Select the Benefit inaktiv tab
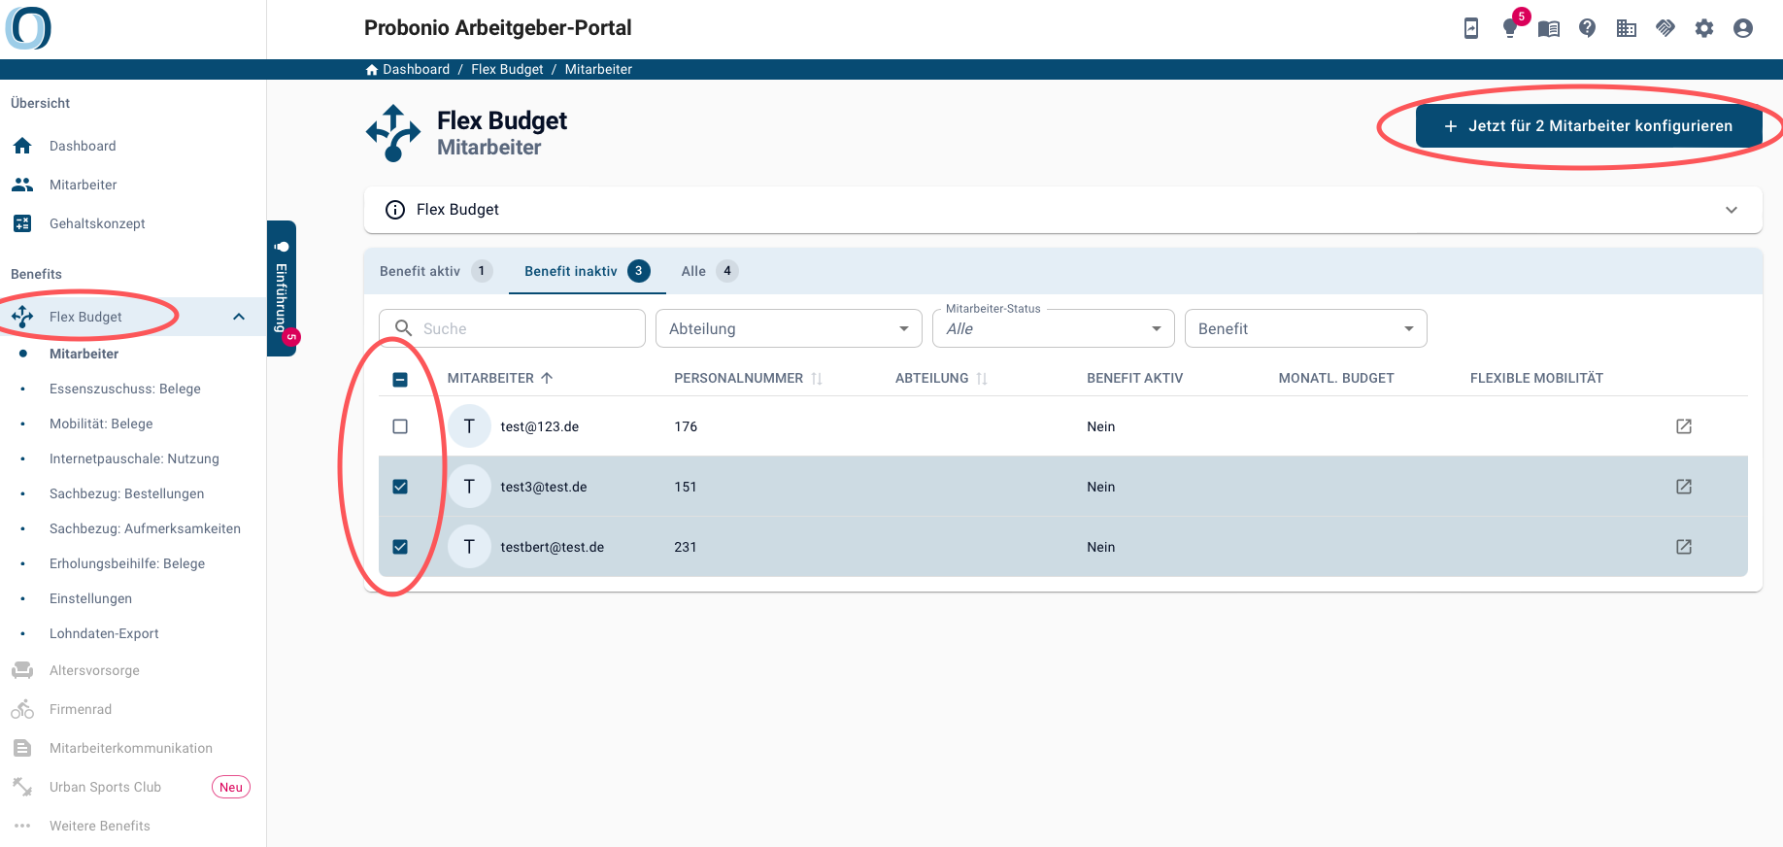This screenshot has height=847, width=1783. pyautogui.click(x=588, y=271)
